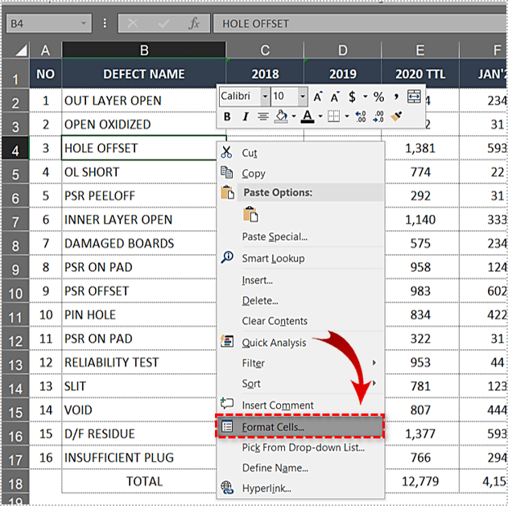Open the font size dropdown

pyautogui.click(x=301, y=97)
